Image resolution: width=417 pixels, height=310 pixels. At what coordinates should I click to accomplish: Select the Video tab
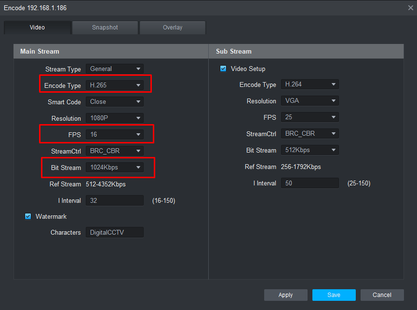(37, 28)
